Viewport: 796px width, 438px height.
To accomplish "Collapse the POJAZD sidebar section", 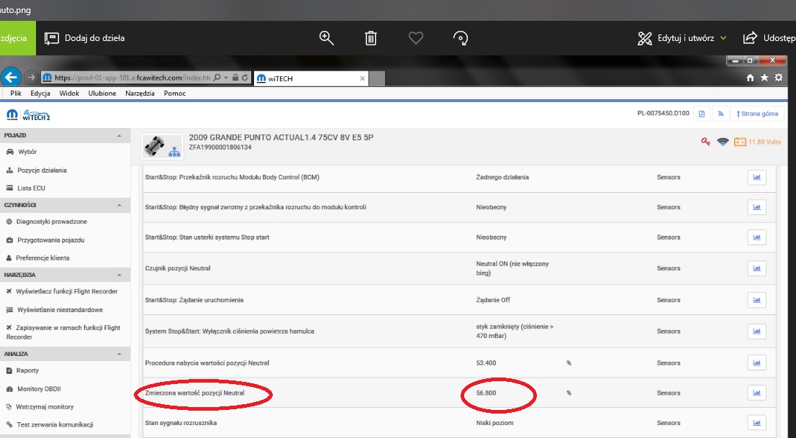I will [119, 135].
